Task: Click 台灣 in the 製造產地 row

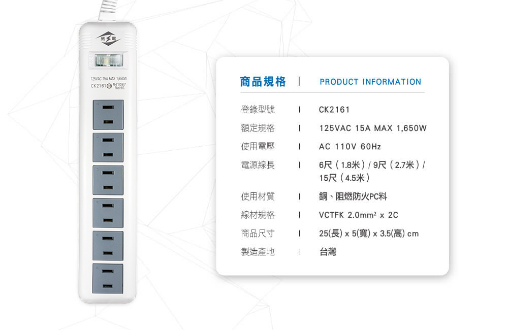Action: pyautogui.click(x=327, y=252)
